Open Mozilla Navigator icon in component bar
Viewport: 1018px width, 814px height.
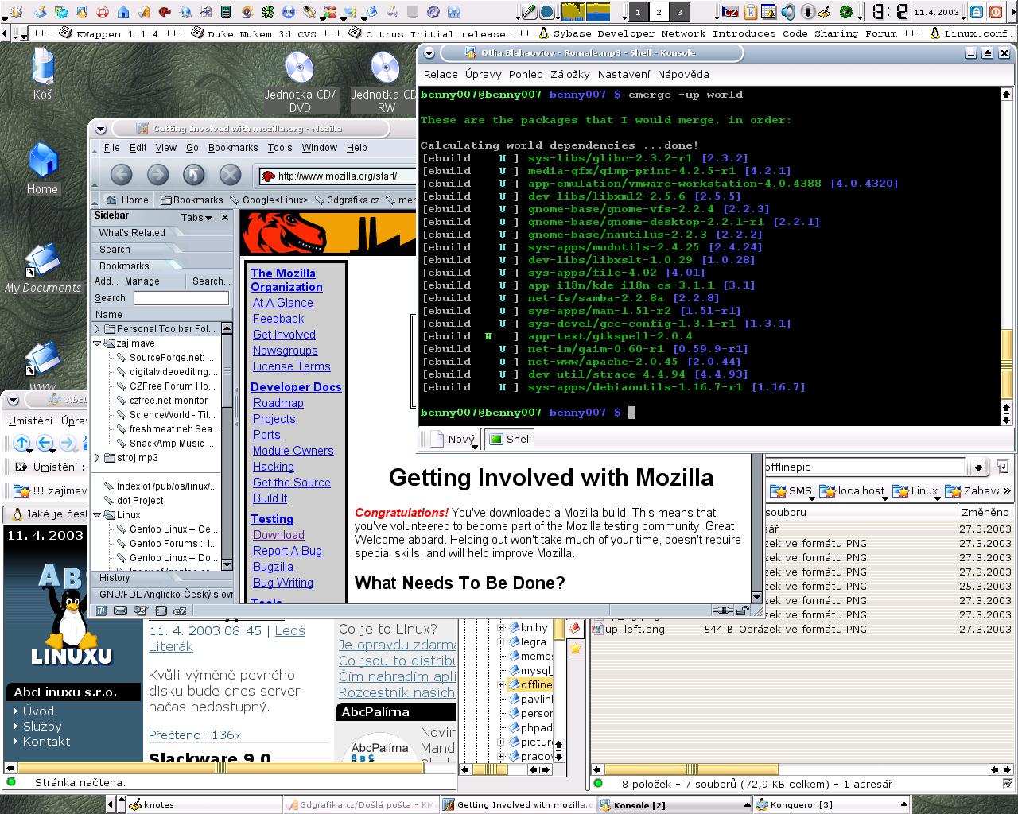pos(101,611)
